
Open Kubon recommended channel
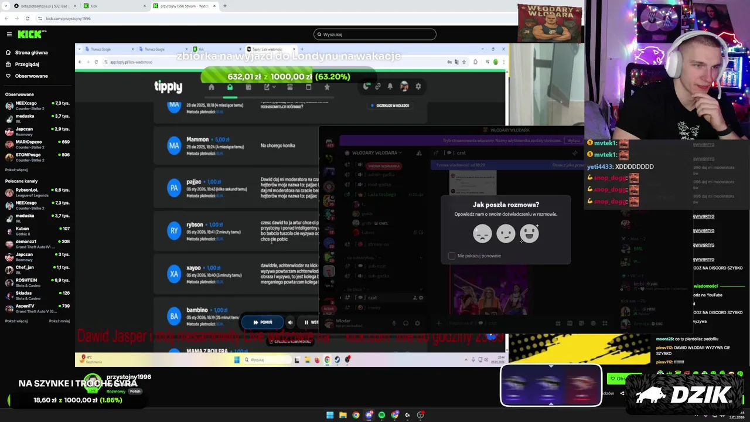[37, 231]
